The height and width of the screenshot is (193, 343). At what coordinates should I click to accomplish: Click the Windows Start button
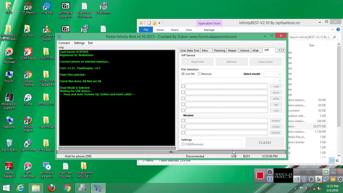point(6,188)
